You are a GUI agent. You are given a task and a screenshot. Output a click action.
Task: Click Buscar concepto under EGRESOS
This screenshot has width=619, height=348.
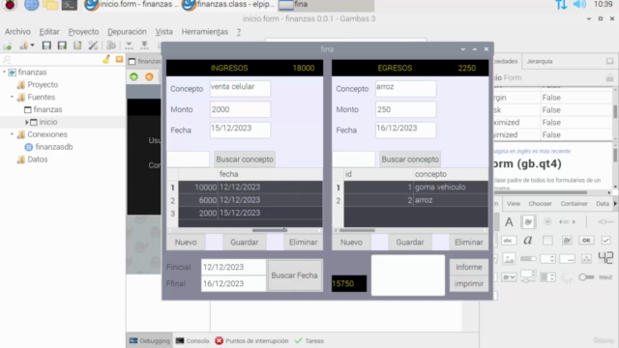click(410, 159)
